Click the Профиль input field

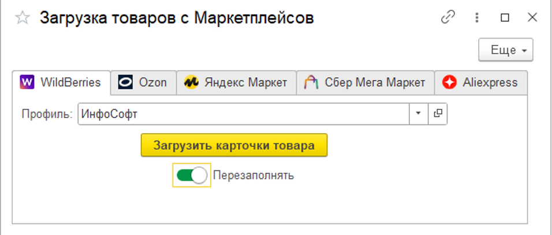243,114
